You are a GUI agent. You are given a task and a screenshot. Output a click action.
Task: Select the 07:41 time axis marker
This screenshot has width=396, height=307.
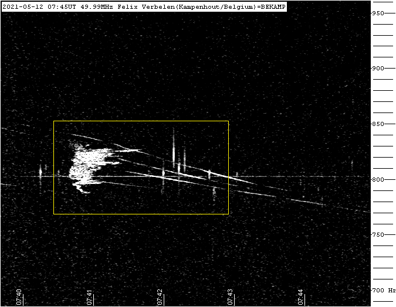pos(89,297)
